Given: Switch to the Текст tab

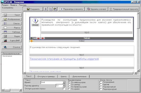Looking at the screenshot, I should coord(29,76).
